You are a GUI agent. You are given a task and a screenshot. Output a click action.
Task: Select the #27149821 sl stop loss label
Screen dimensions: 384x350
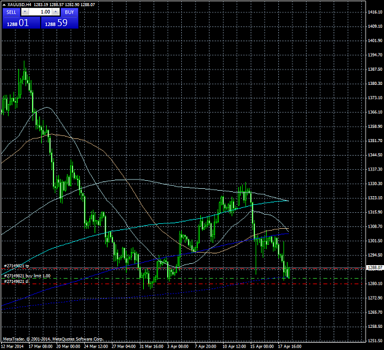point(16,281)
